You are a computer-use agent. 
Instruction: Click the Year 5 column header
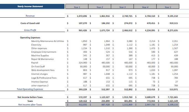[168, 7]
